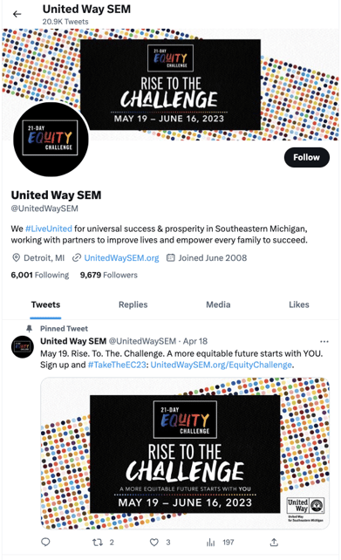Viewport: 341px width, 560px height.
Task: Open the round 21-Day Equity profile picture
Action: point(51,140)
